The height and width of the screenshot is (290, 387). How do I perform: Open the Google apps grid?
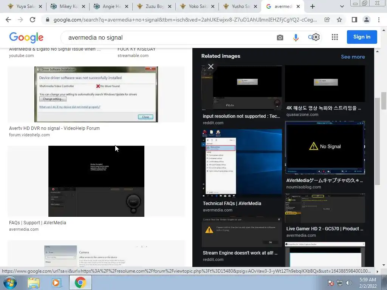coord(335,37)
